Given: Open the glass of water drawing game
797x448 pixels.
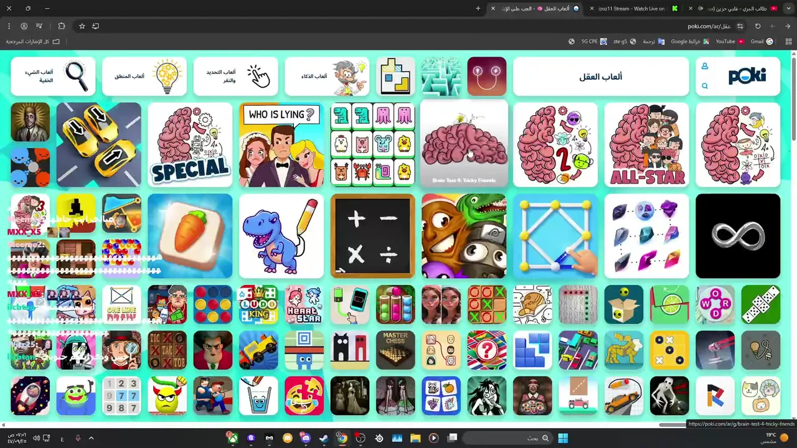Looking at the screenshot, I should tap(258, 396).
